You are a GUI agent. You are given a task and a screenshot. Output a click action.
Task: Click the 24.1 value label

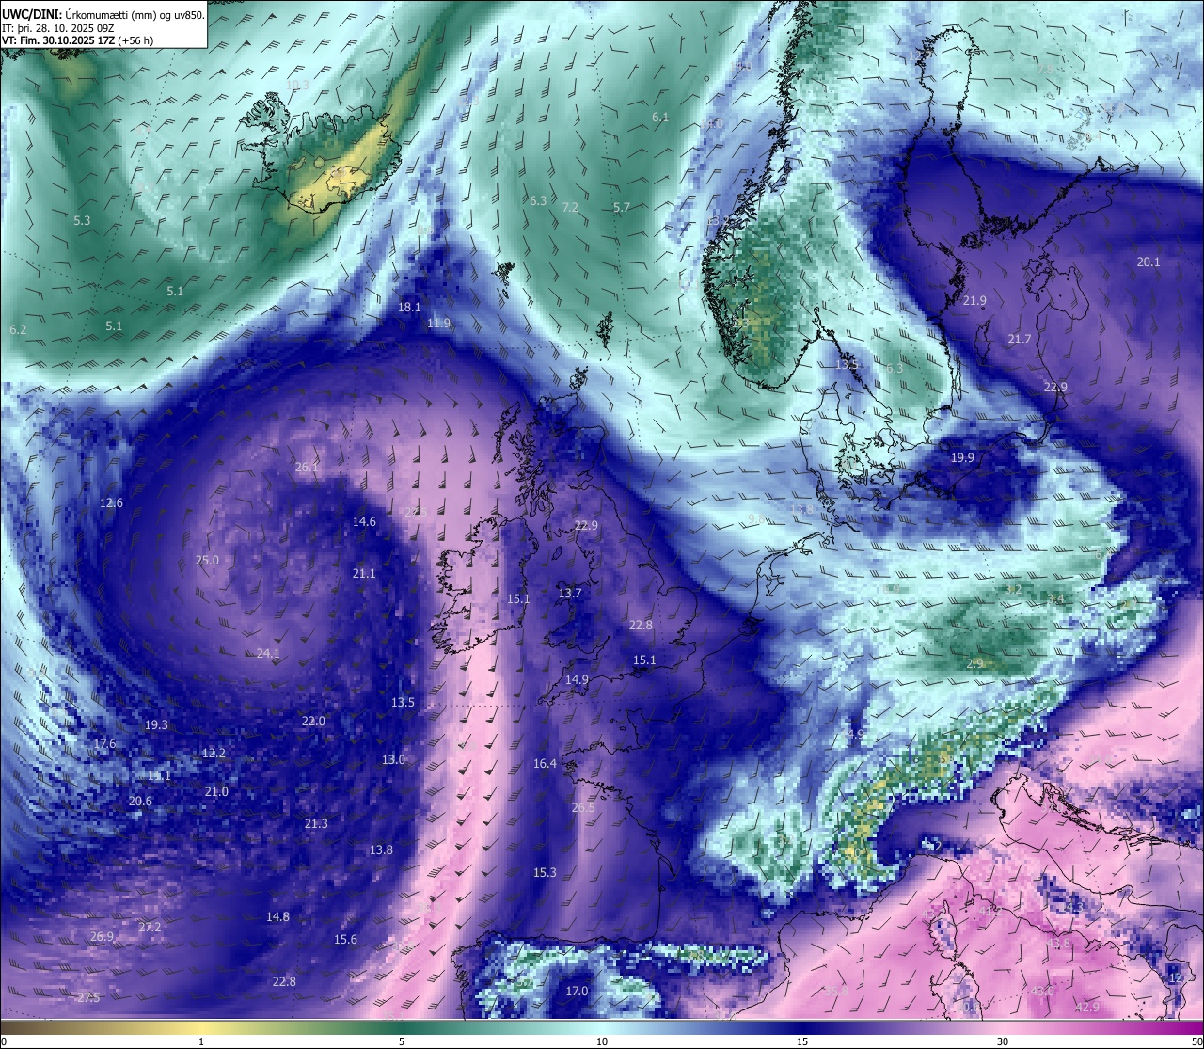268,653
